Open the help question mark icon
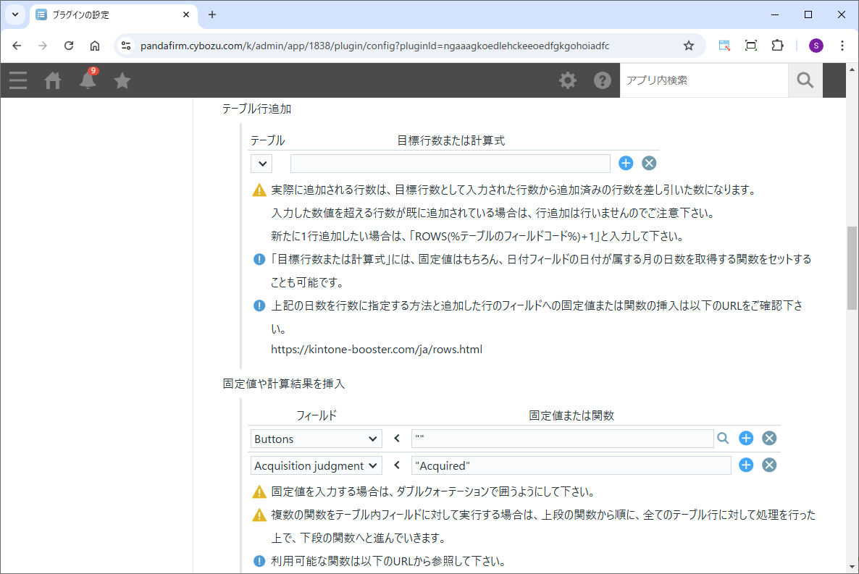Image resolution: width=859 pixels, height=574 pixels. click(x=603, y=80)
